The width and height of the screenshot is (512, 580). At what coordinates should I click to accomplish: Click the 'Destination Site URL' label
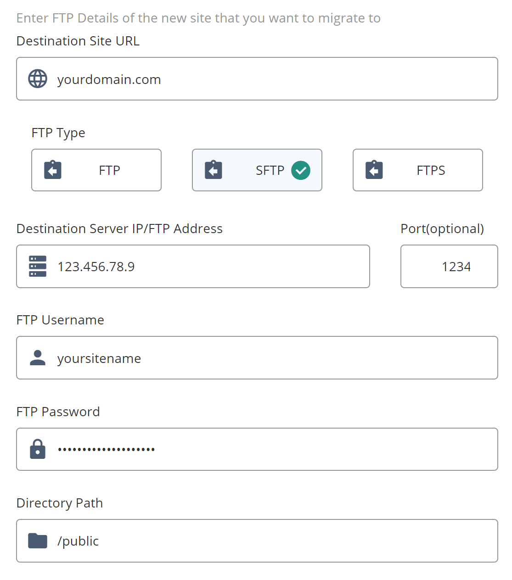pos(78,41)
